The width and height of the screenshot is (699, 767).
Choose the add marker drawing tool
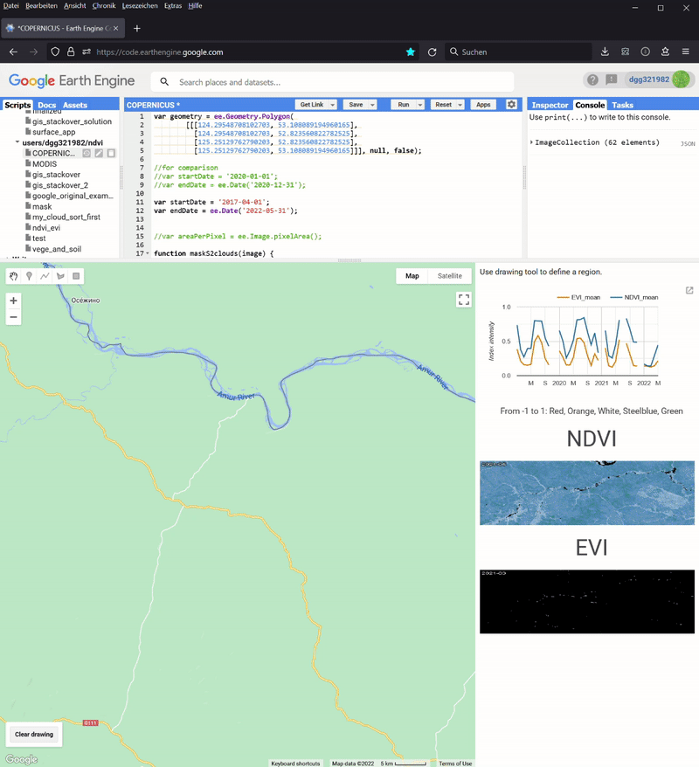point(29,276)
